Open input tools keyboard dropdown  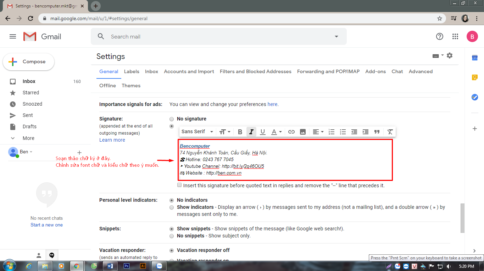tap(438, 55)
